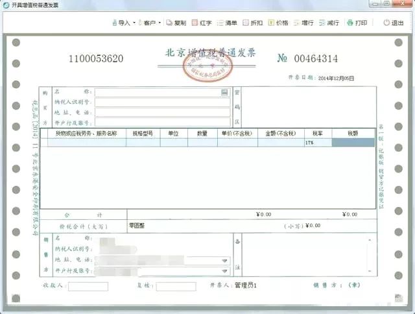The width and height of the screenshot is (415, 314).
Task: Click the app icon in title bar
Action: tap(6, 5)
